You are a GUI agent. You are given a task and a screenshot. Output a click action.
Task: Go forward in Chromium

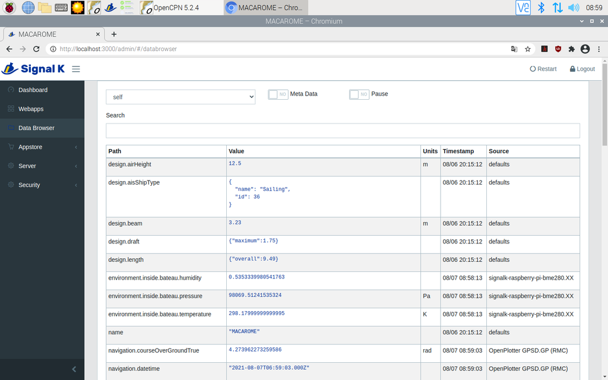pyautogui.click(x=23, y=49)
